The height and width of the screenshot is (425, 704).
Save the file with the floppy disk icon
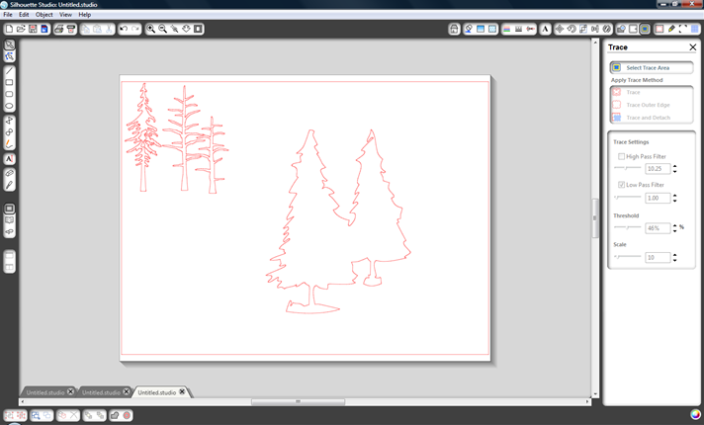[33, 29]
